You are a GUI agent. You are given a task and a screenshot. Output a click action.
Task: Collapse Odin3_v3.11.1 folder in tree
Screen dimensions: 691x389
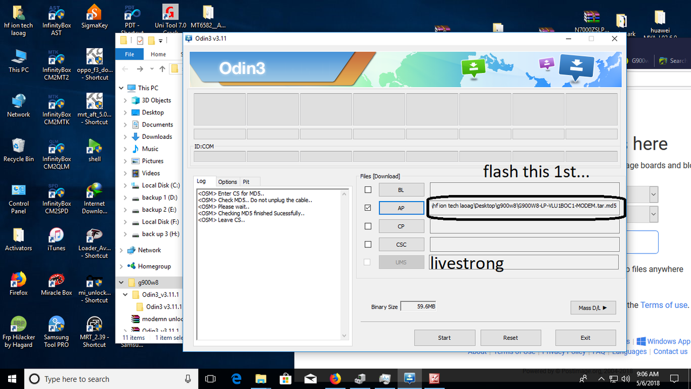pyautogui.click(x=125, y=294)
